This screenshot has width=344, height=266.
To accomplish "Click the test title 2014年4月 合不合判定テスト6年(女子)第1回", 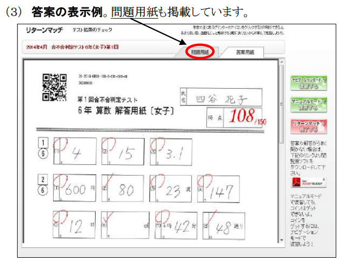I will [72, 47].
